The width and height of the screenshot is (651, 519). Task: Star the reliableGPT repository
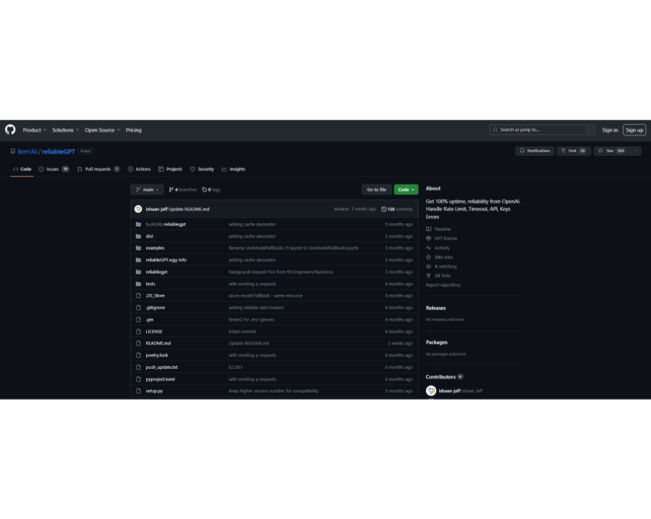612,151
